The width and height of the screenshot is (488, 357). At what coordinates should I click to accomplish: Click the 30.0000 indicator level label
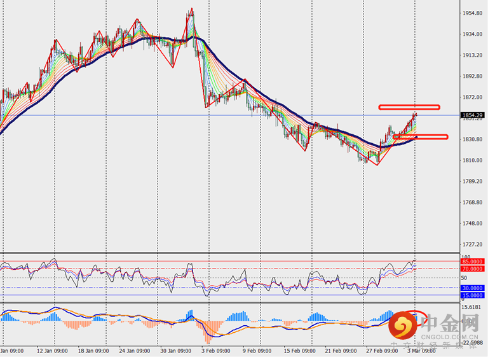tap(472, 288)
